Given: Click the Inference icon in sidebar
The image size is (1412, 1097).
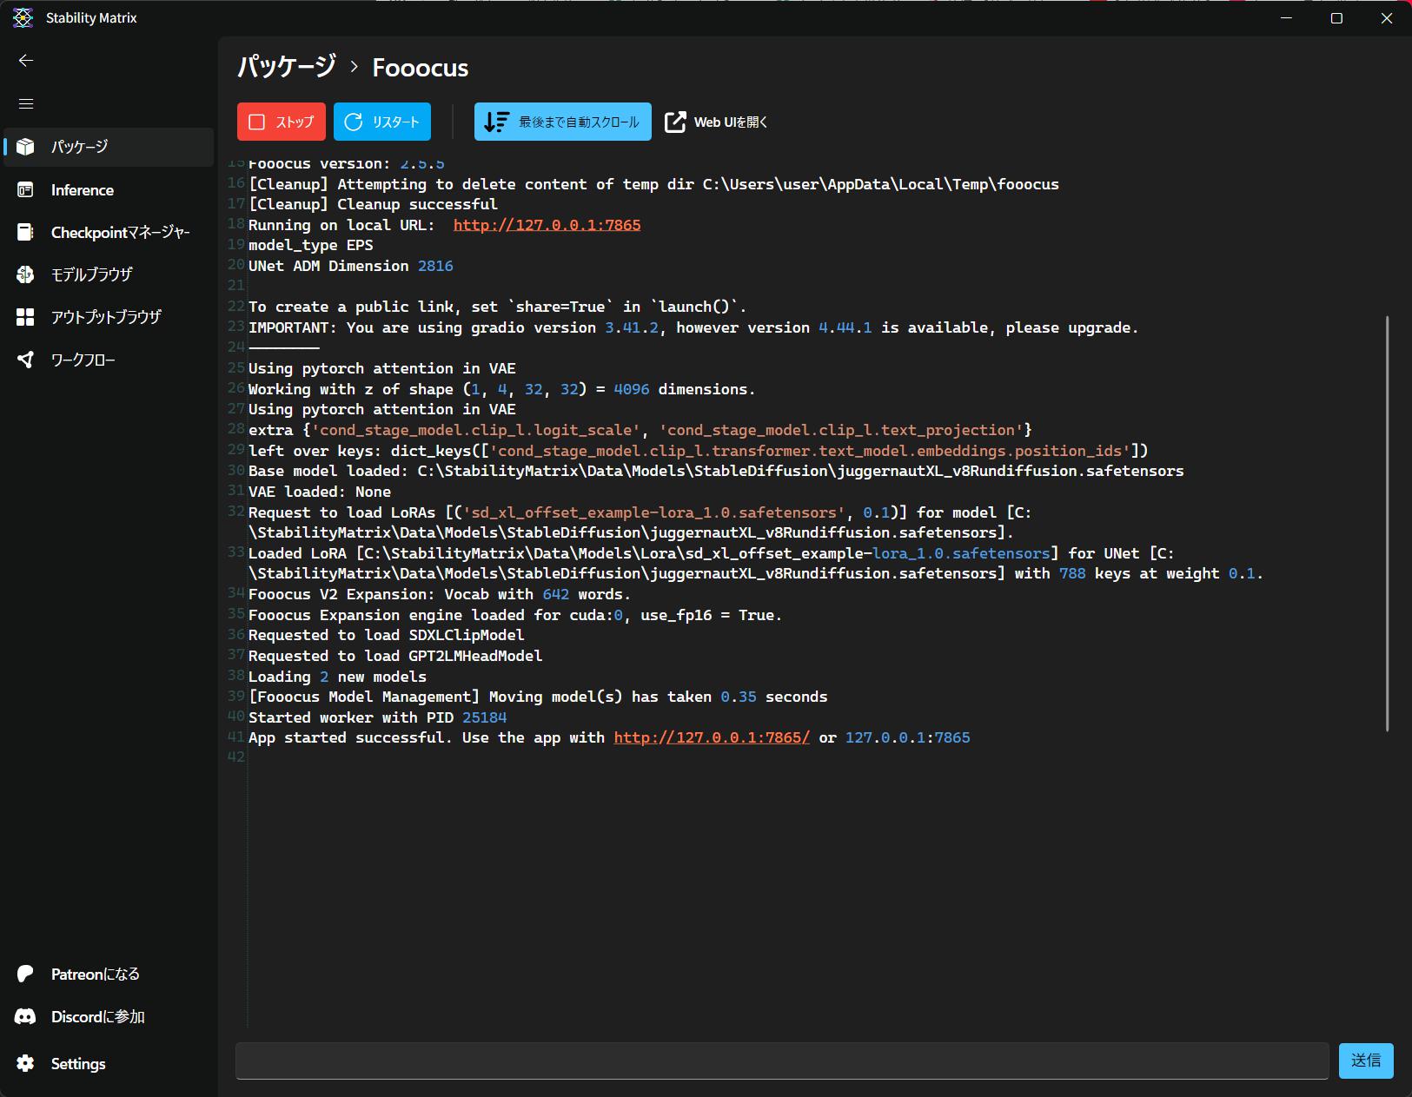Looking at the screenshot, I should click(25, 190).
